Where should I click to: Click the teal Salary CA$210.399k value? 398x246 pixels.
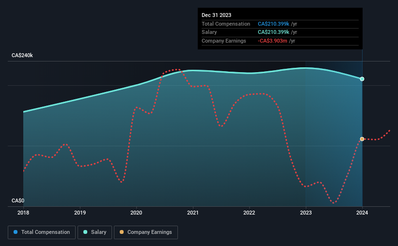[273, 32]
